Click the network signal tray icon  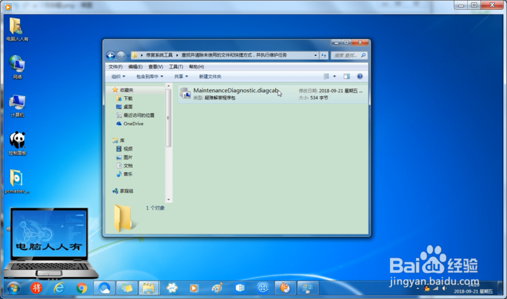pyautogui.click(x=436, y=288)
